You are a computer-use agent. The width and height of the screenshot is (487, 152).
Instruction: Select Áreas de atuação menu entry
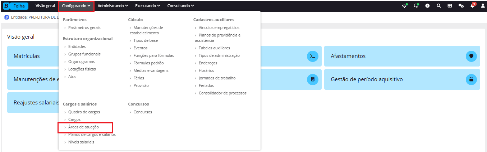(x=83, y=127)
